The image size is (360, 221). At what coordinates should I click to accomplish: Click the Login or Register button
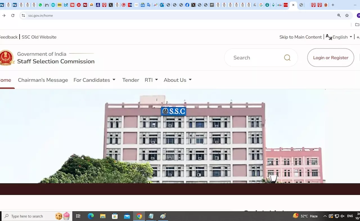click(330, 58)
